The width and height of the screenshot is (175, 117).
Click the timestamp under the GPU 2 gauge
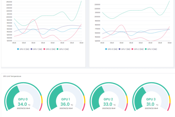pyautogui.click(x=109, y=108)
